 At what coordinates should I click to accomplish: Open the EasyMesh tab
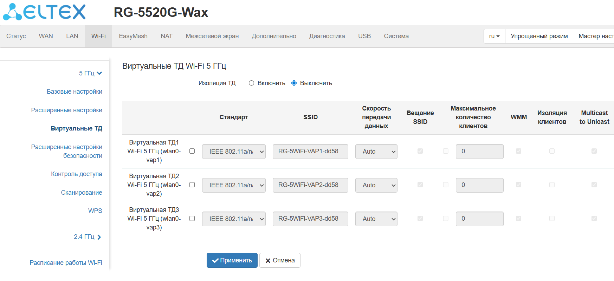pos(133,36)
